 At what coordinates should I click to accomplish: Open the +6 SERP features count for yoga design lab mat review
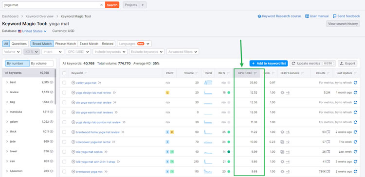288,93
